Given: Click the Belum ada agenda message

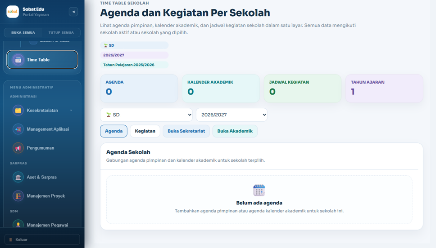Looking at the screenshot, I should coord(259,203).
